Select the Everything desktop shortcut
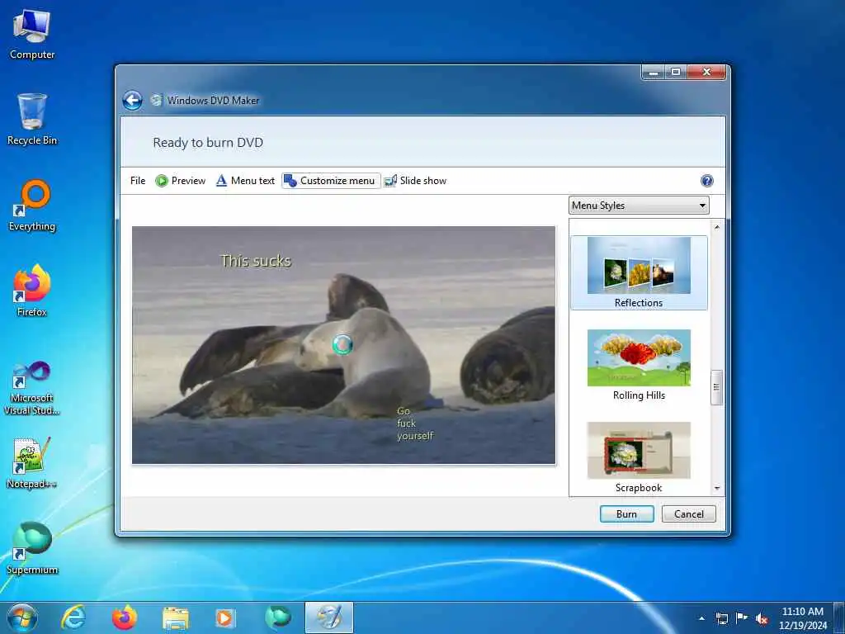This screenshot has width=845, height=634. click(x=32, y=206)
